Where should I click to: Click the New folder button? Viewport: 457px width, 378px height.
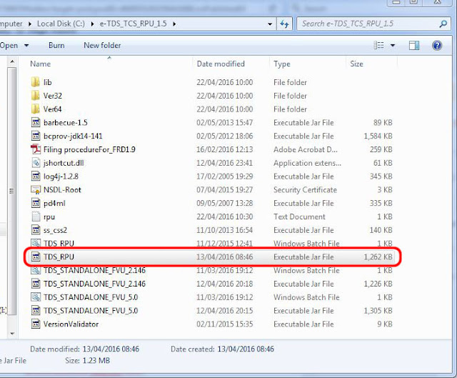pos(102,46)
